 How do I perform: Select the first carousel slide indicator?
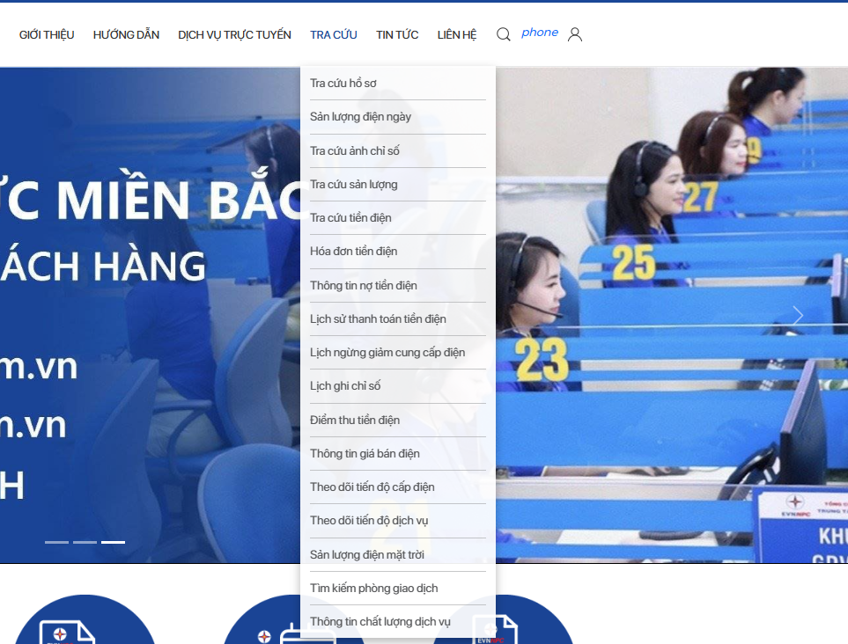56,542
